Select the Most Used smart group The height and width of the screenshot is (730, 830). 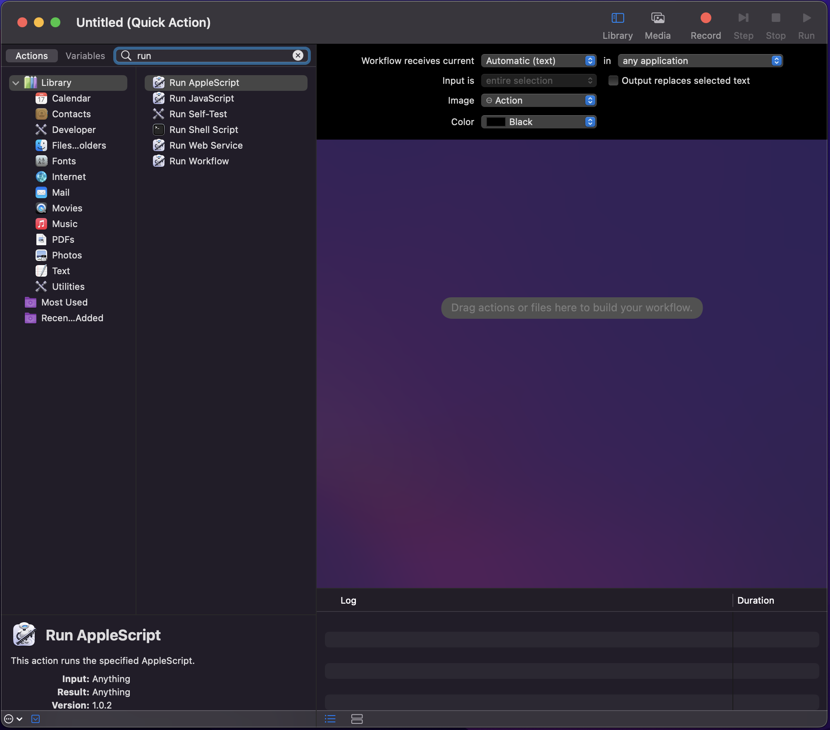[x=64, y=302]
